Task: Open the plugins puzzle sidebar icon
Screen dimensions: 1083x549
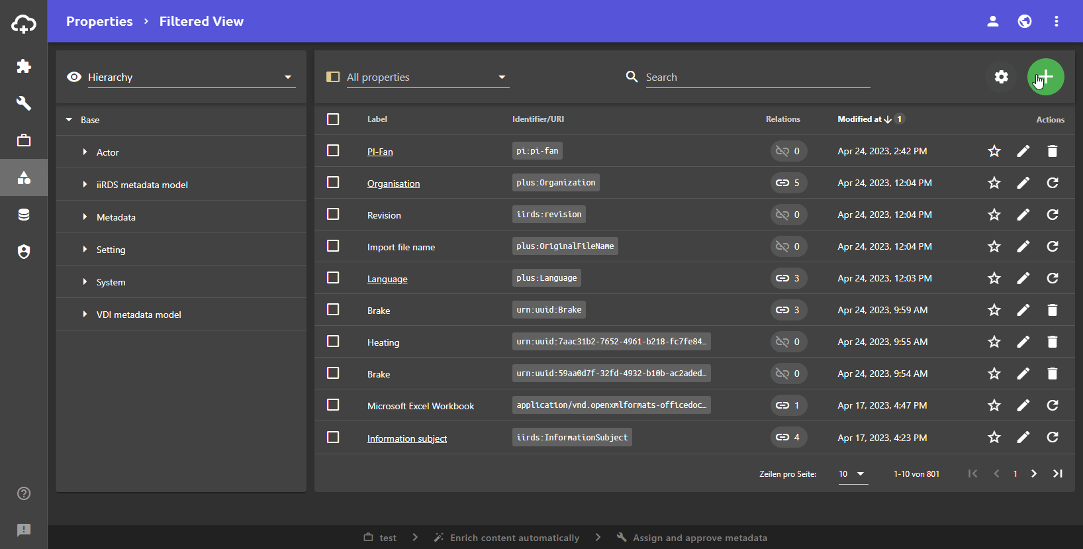Action: [x=24, y=66]
